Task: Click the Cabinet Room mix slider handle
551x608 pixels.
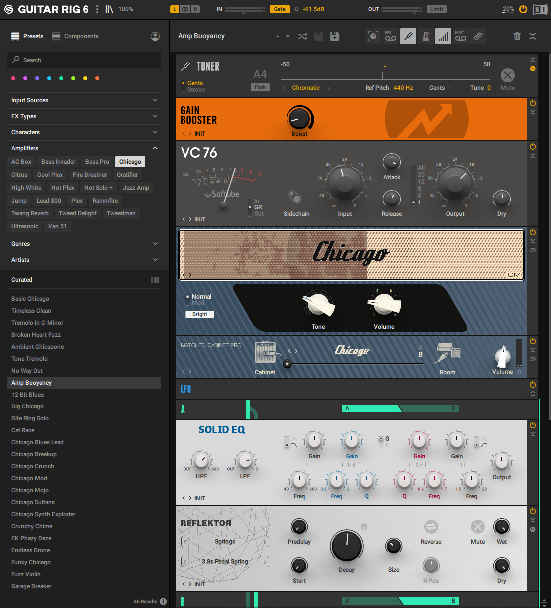Action: coord(287,364)
